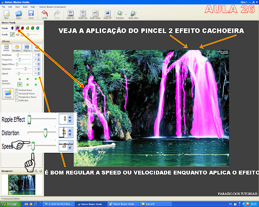Select the eraser tool in Tools

18,34
